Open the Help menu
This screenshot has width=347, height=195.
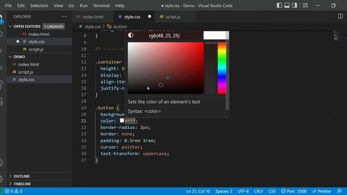click(x=119, y=5)
